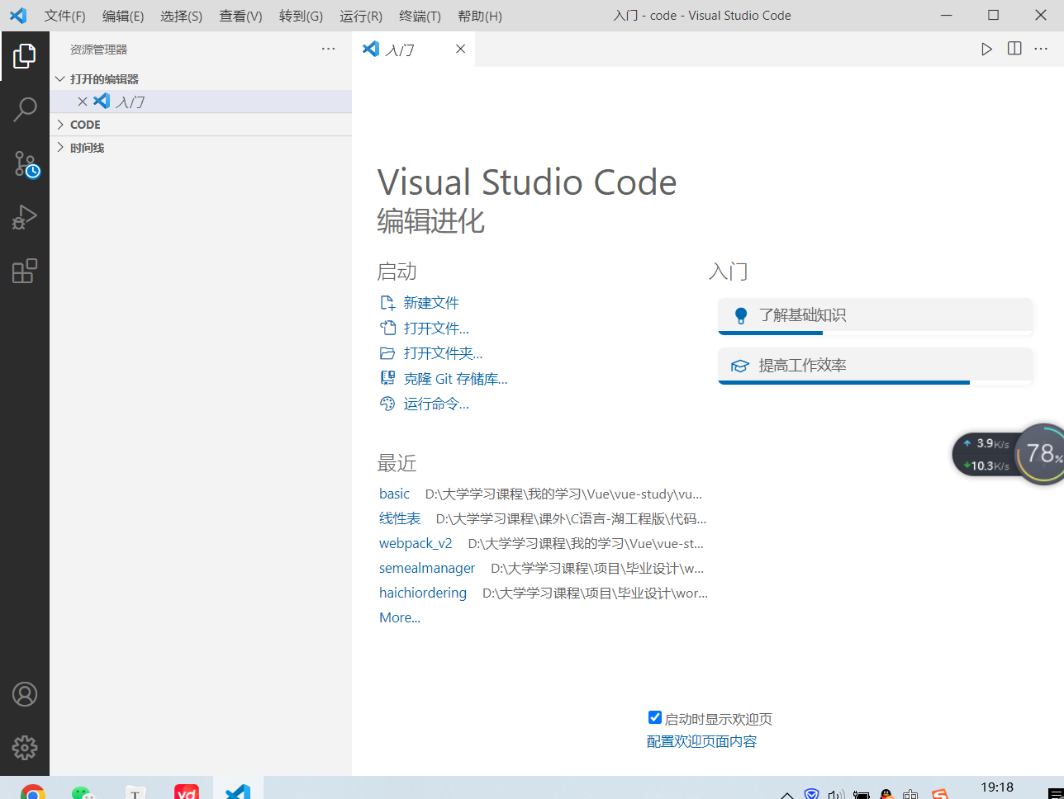The image size is (1064, 799).
Task: Open the Explorer view in activity bar
Action: coord(25,56)
